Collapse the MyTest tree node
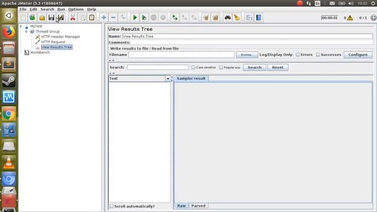The image size is (377, 212). point(21,26)
